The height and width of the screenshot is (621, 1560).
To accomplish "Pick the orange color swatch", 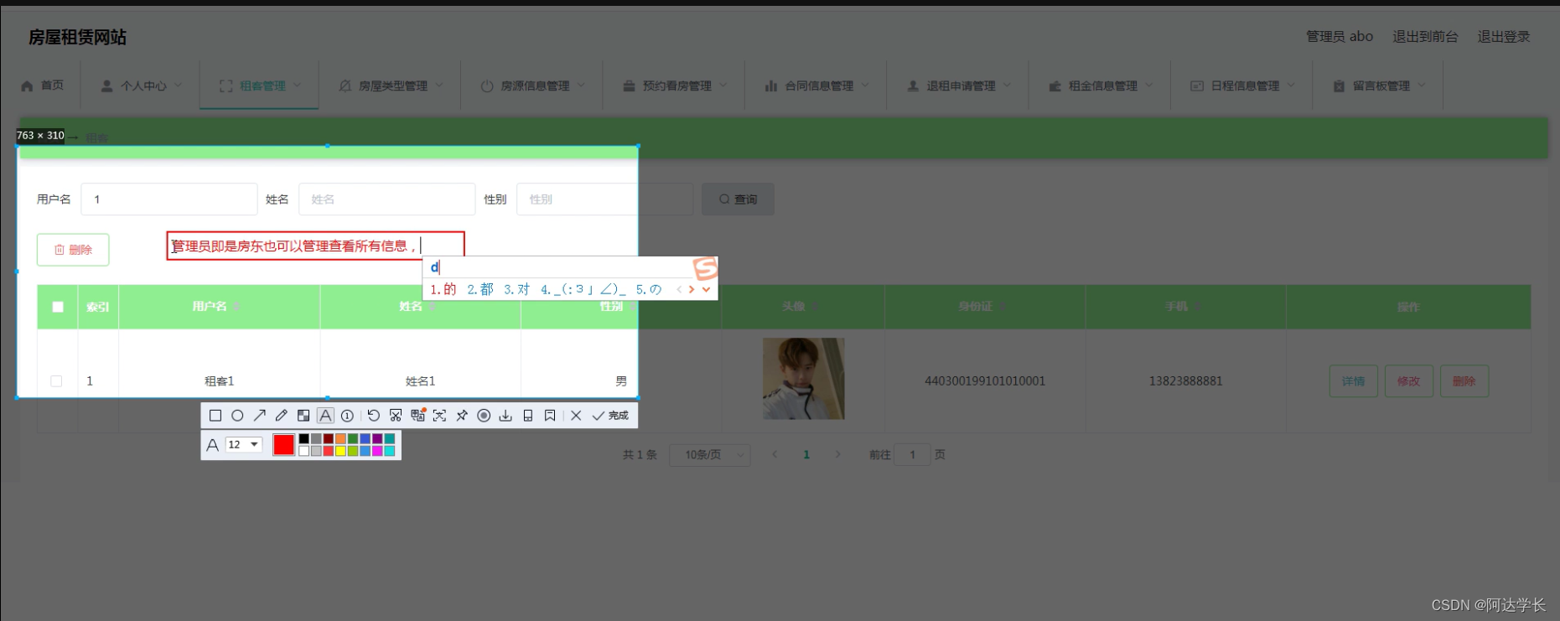I will [340, 438].
